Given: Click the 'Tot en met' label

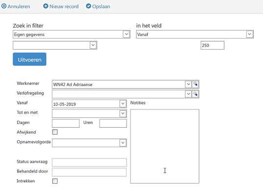Looking at the screenshot, I should 27,113.
